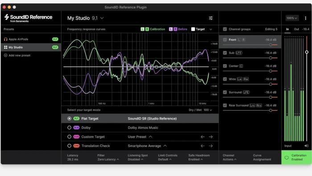Toggle the Calibration Enabled button
Screen dimensions: 312x176
coord(296,157)
